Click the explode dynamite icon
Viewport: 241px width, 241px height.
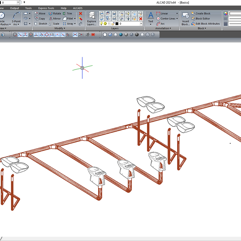coord(80,19)
